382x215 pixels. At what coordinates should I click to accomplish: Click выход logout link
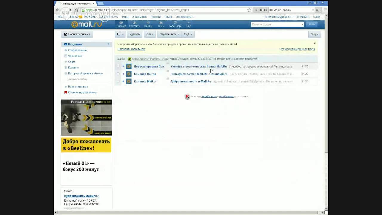pos(316,17)
